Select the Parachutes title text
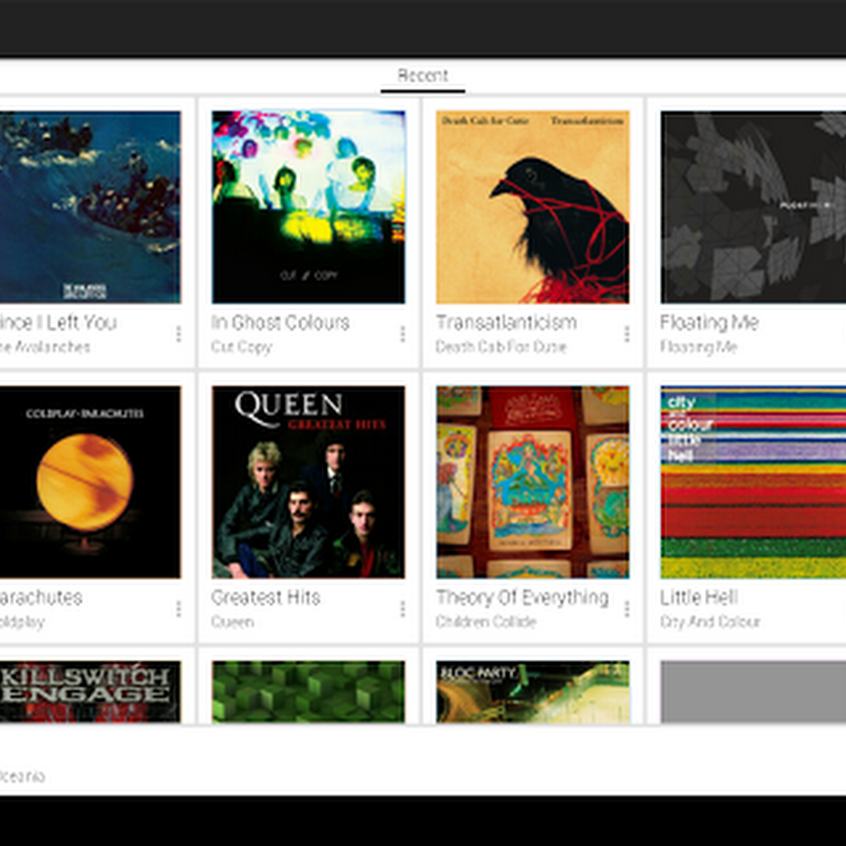This screenshot has height=846, width=846. (41, 597)
